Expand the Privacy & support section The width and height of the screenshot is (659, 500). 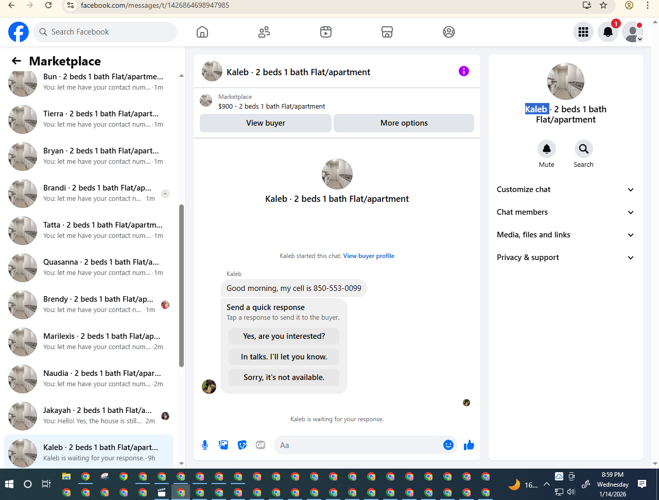[565, 257]
